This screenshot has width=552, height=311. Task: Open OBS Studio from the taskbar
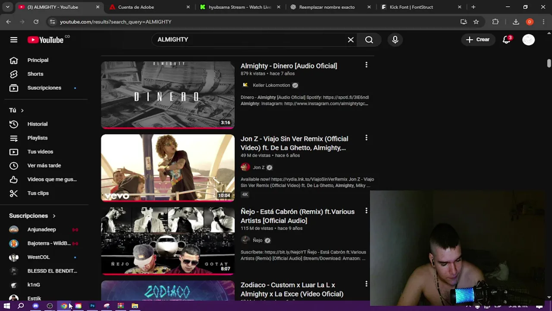point(50,306)
